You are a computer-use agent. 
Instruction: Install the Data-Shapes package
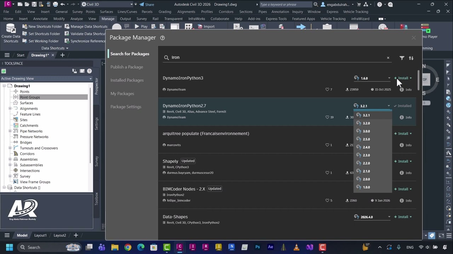(401, 217)
